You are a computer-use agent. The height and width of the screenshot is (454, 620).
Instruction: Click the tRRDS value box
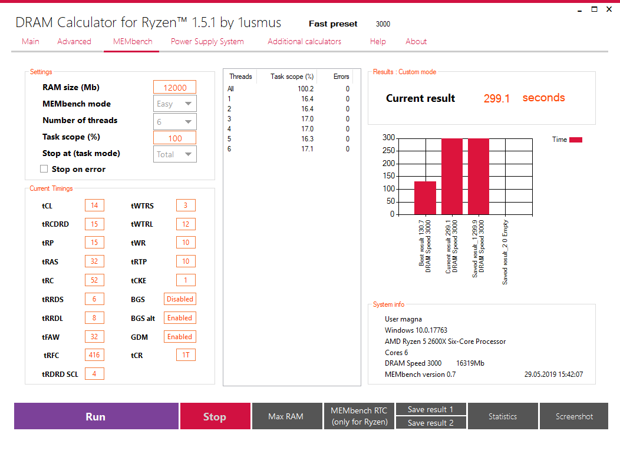click(94, 299)
